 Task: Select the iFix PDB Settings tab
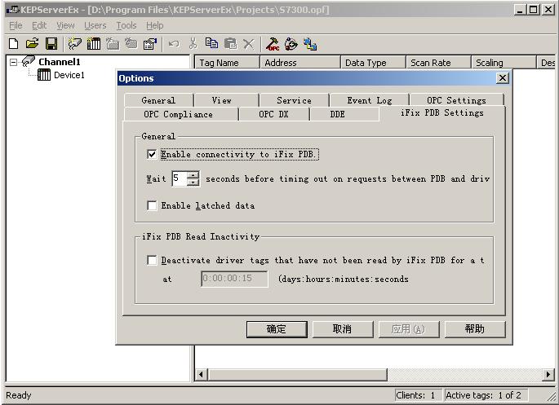pos(442,113)
